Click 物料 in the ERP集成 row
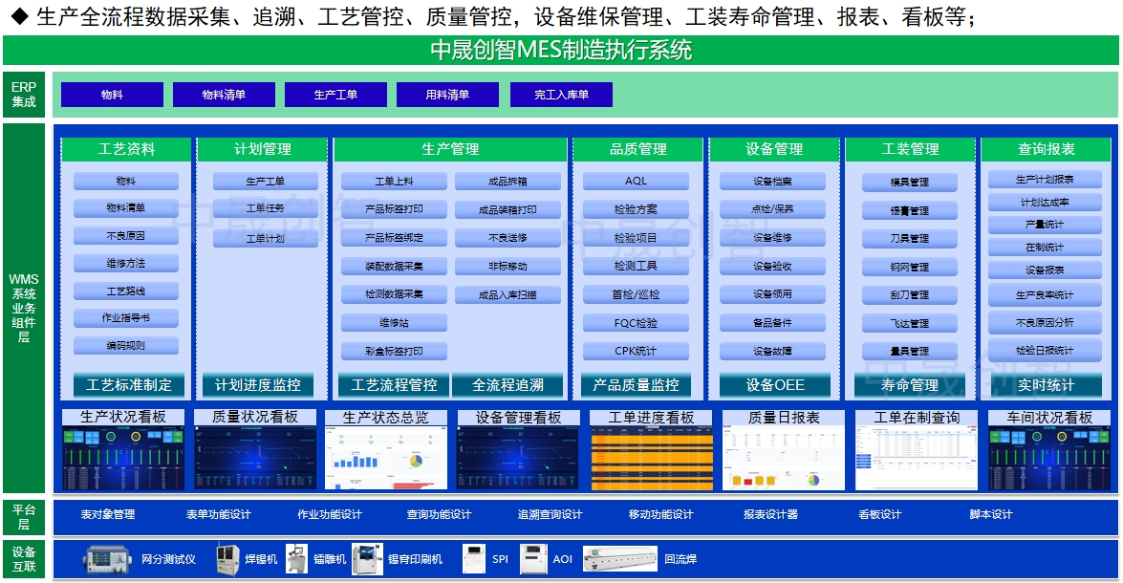 coord(112,95)
